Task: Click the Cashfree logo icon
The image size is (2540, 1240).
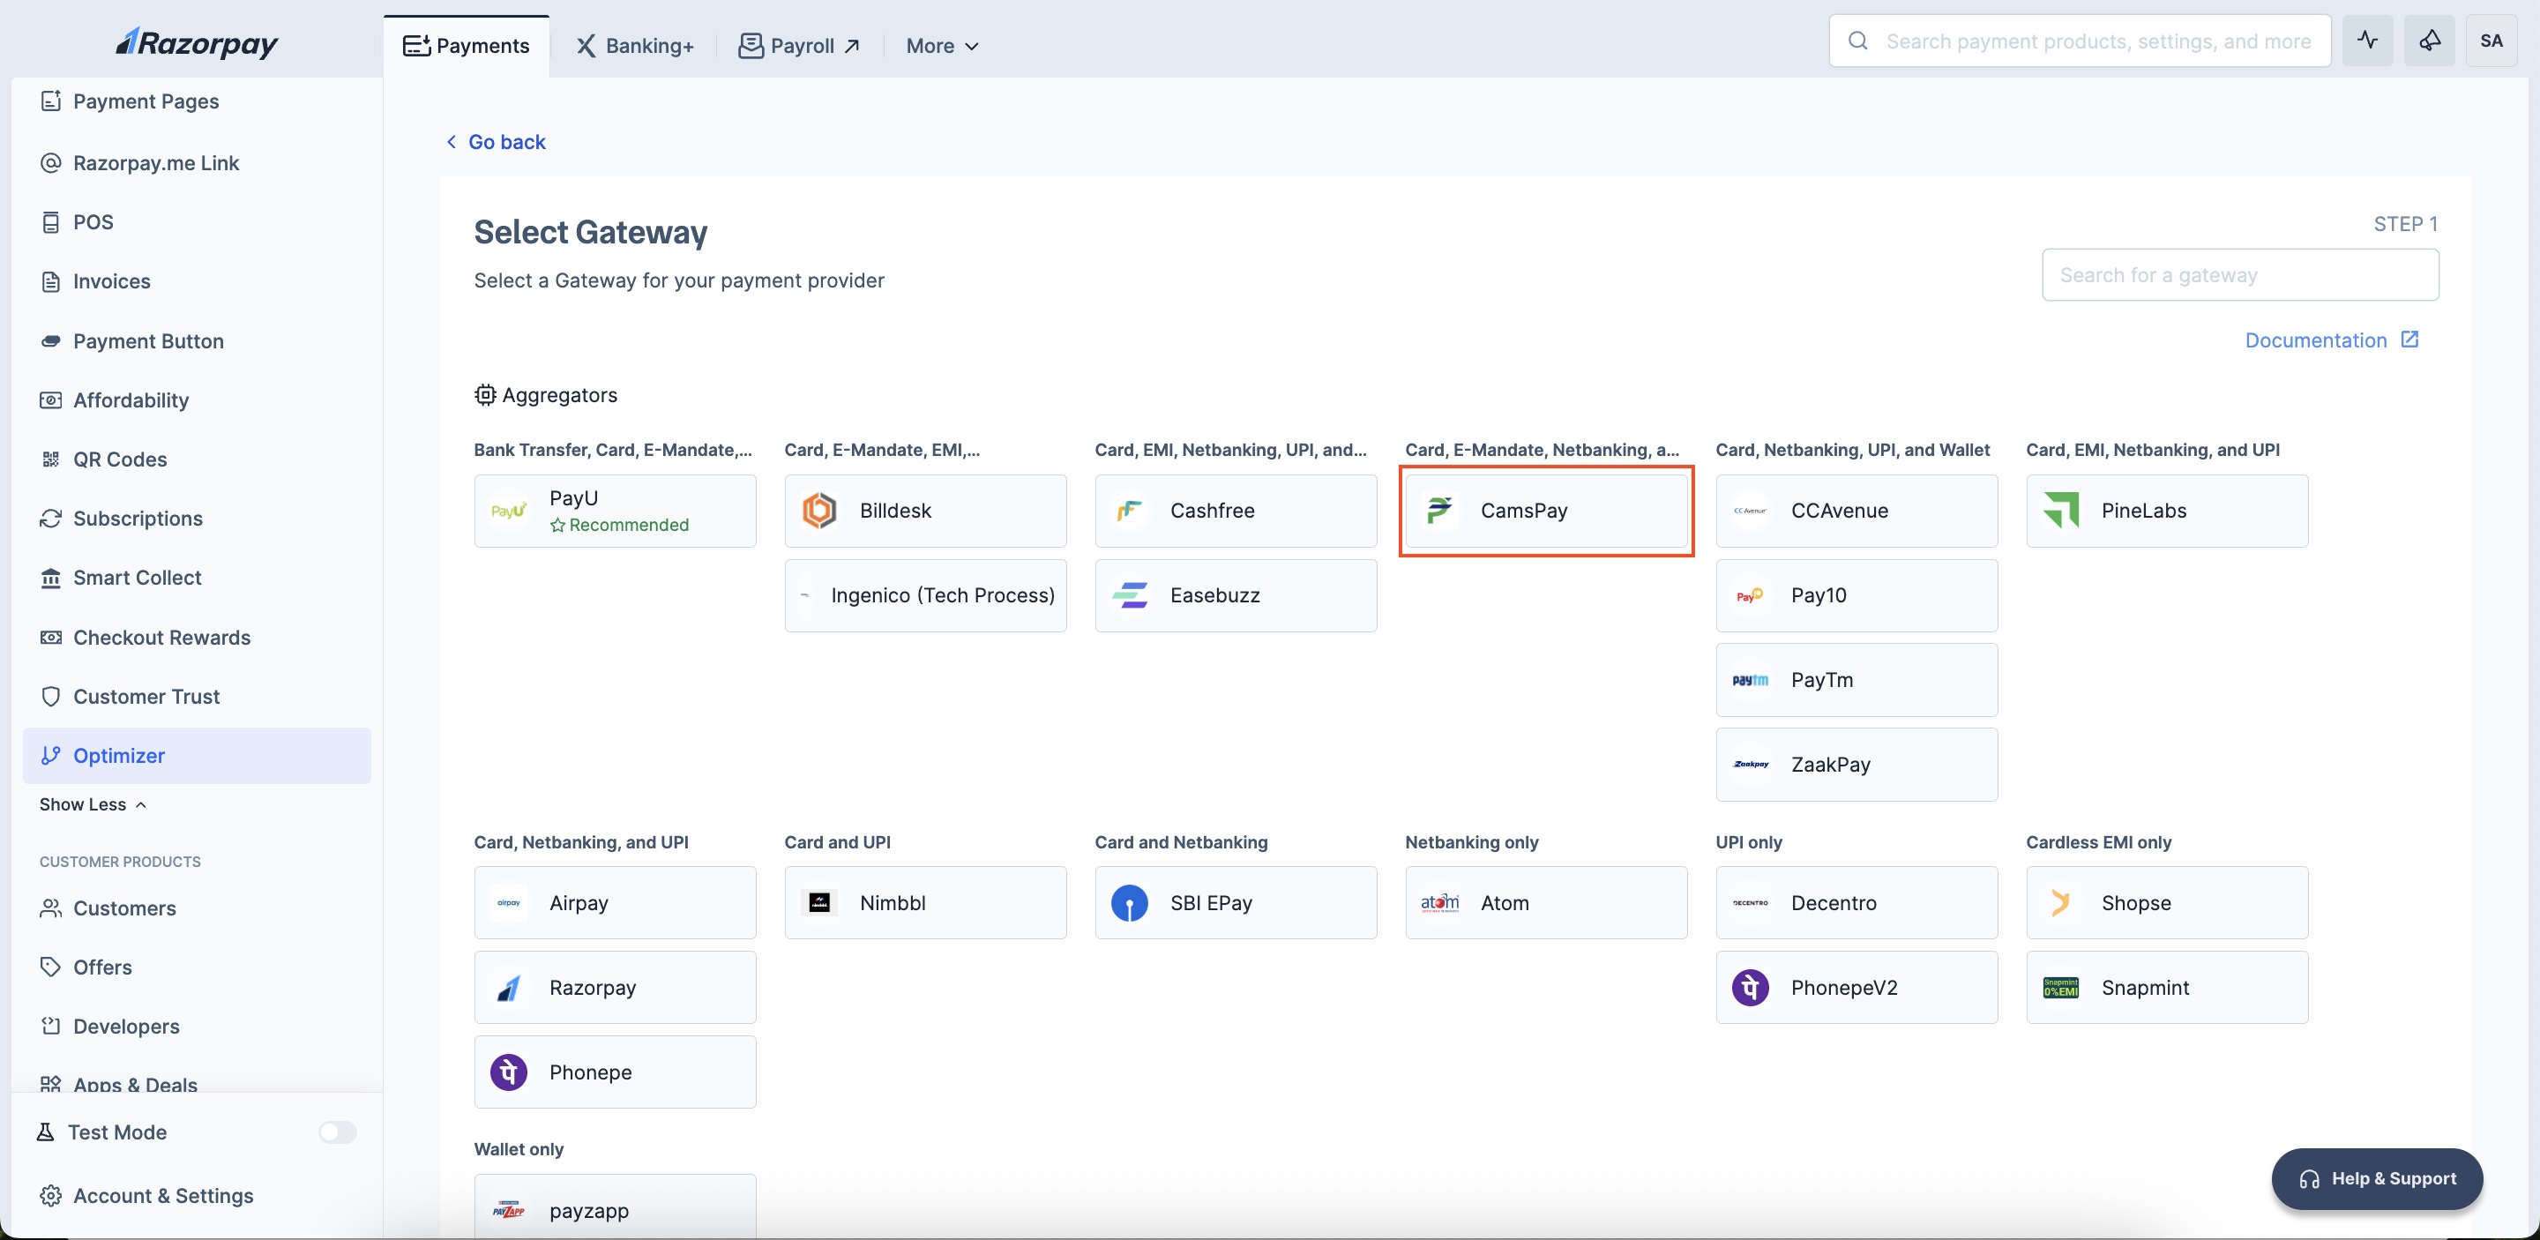Action: pos(1130,511)
